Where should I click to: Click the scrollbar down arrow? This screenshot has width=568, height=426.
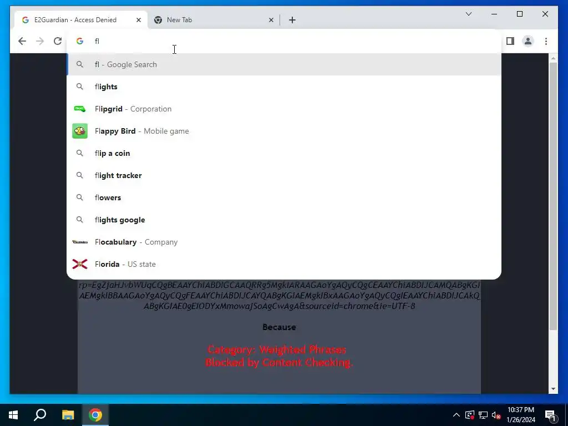click(553, 389)
